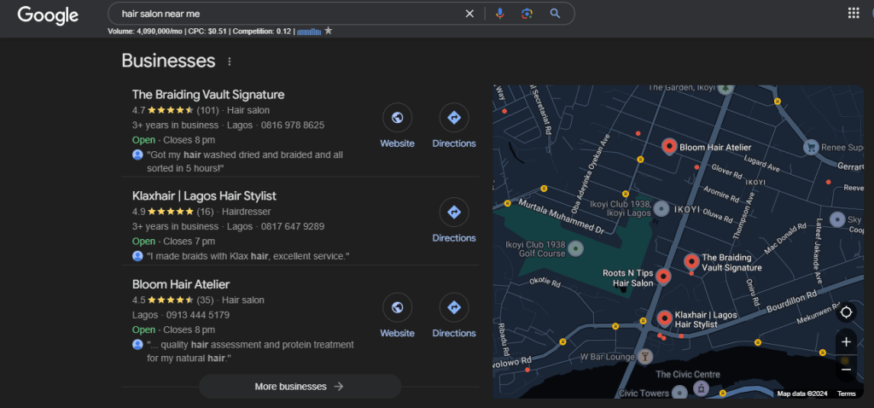Start voice search with microphone icon
The width and height of the screenshot is (874, 408).
[500, 14]
